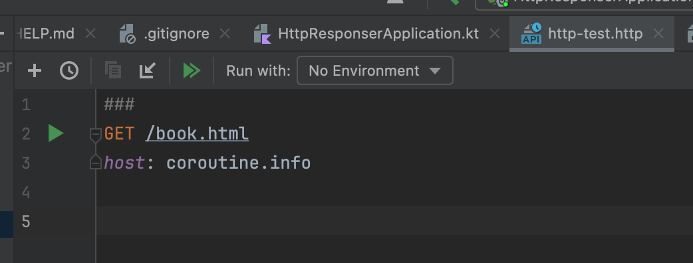Click the API file icon in http-test tab
This screenshot has width=693, height=263.
(x=531, y=33)
